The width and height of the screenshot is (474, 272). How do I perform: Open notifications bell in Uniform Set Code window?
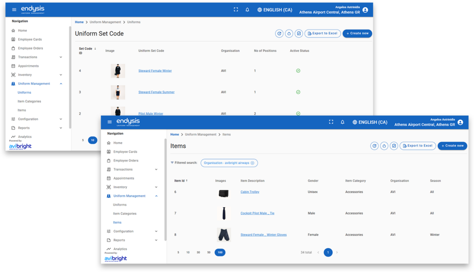pos(247,10)
